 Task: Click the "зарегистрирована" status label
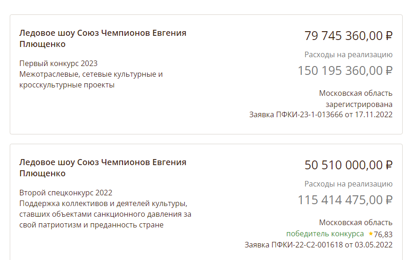pyautogui.click(x=359, y=104)
